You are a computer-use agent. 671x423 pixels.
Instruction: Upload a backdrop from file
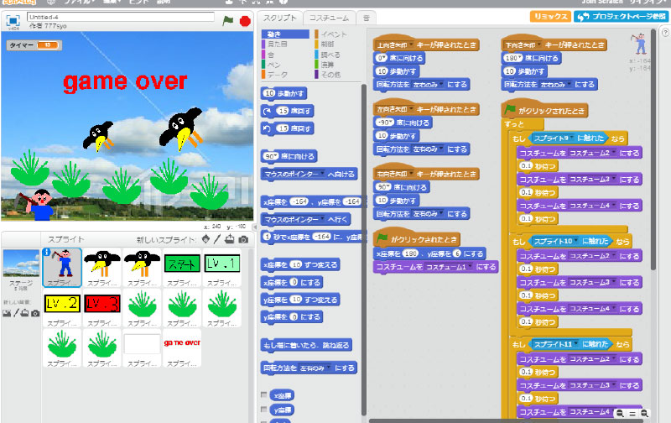point(25,313)
